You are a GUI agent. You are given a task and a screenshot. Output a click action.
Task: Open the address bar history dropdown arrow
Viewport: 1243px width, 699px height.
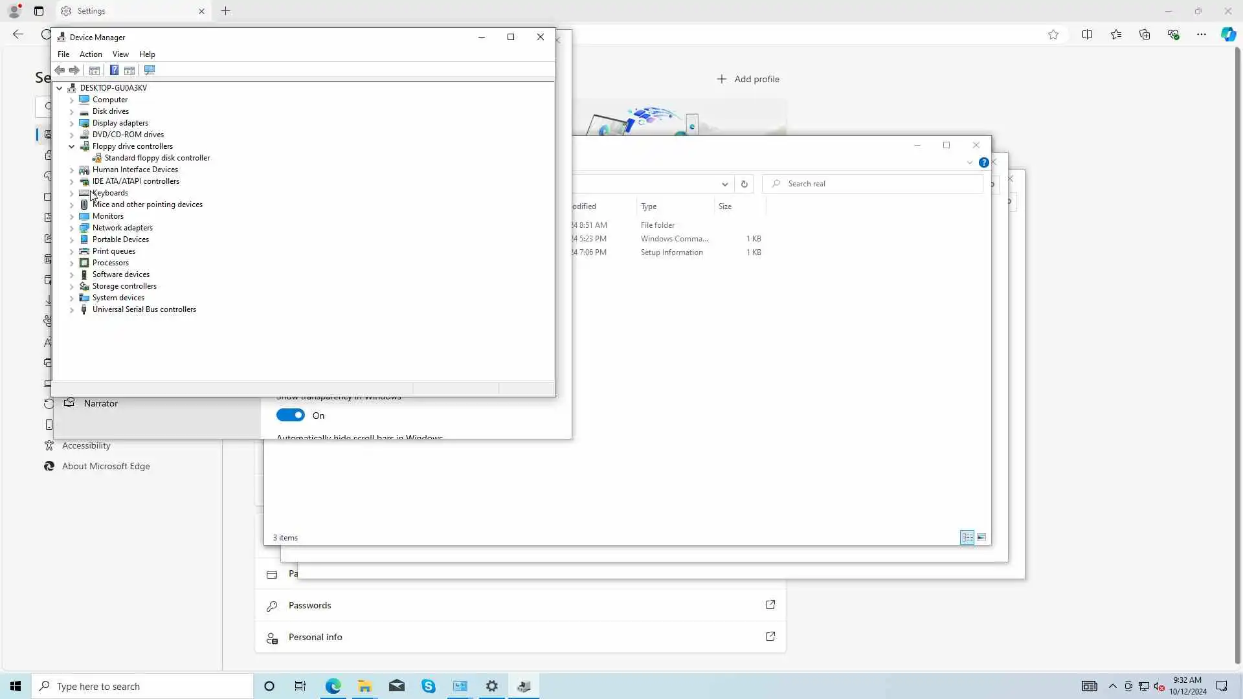pyautogui.click(x=724, y=184)
